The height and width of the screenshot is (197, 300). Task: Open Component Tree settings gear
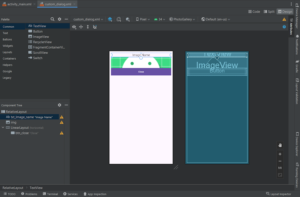click(59, 105)
